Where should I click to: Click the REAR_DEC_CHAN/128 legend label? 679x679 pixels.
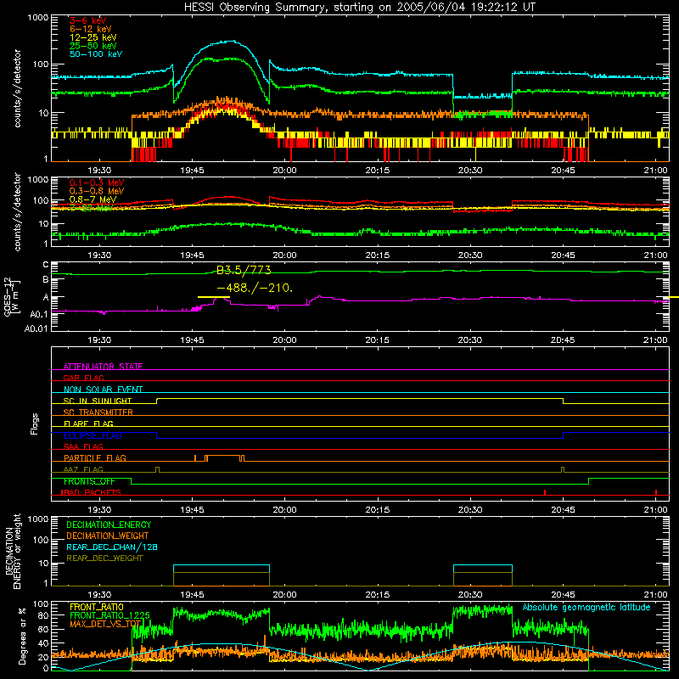112,547
